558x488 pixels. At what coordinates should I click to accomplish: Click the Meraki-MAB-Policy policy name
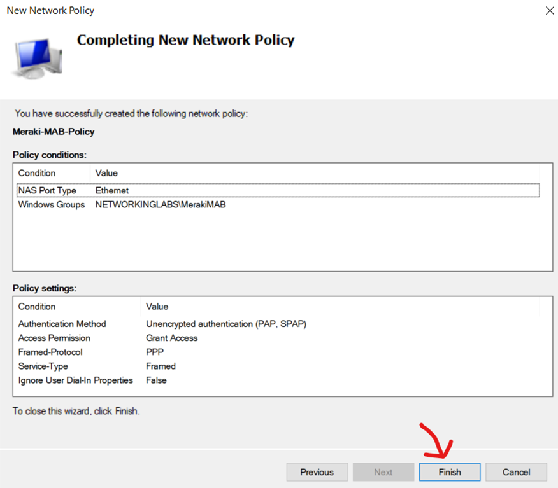tap(54, 132)
